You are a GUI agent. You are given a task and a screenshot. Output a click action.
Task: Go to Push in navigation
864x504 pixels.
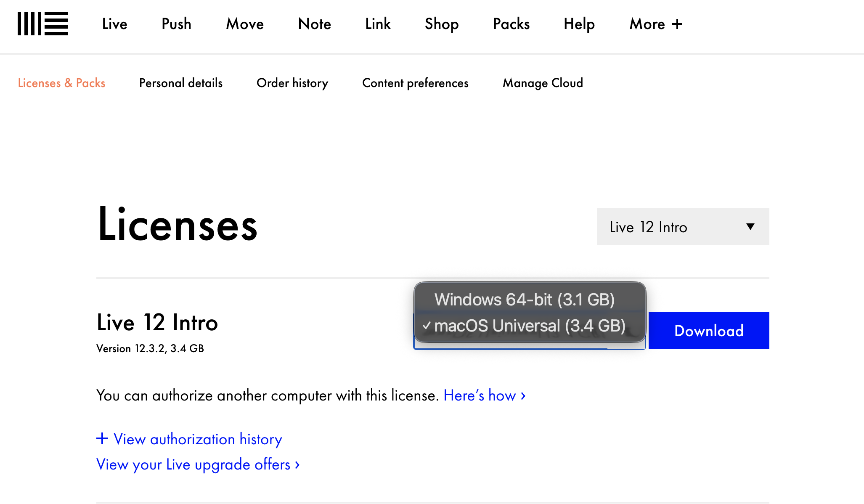176,24
